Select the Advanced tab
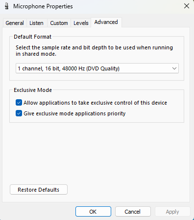Image resolution: width=194 pixels, height=220 pixels. coord(106,22)
